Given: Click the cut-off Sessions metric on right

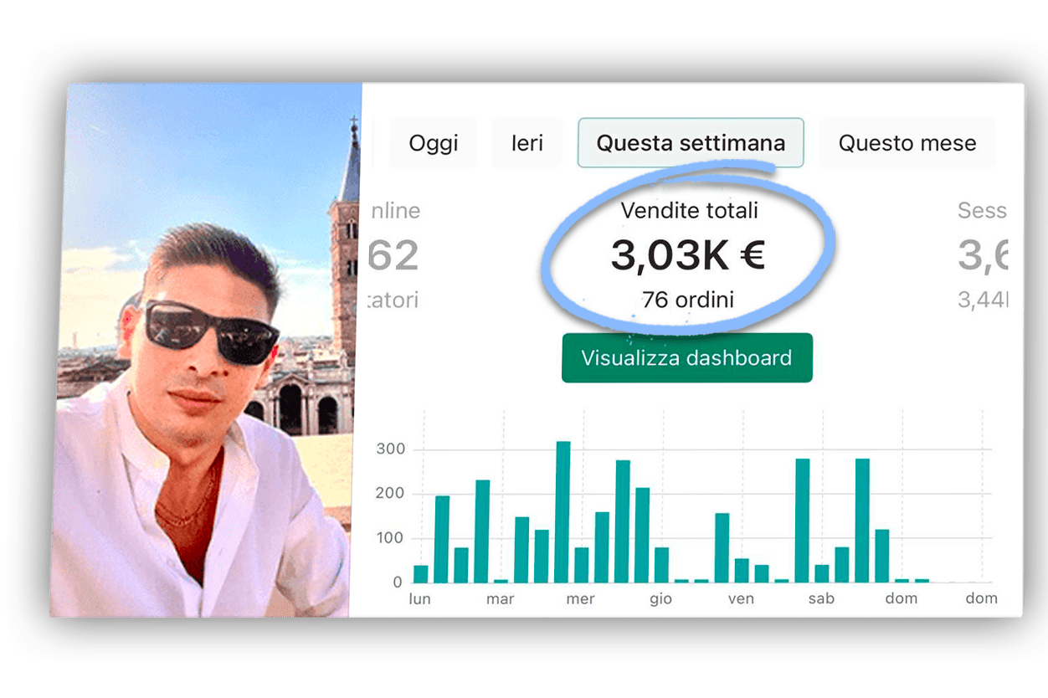Looking at the screenshot, I should click(983, 254).
